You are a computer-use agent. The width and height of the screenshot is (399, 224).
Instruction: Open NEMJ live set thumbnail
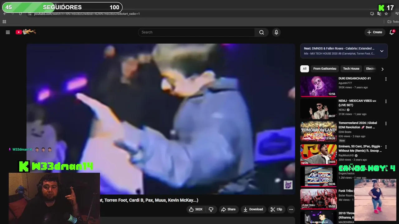pos(318,109)
